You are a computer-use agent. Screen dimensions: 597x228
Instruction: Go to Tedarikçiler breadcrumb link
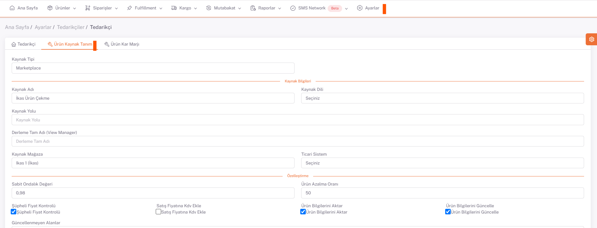[71, 27]
